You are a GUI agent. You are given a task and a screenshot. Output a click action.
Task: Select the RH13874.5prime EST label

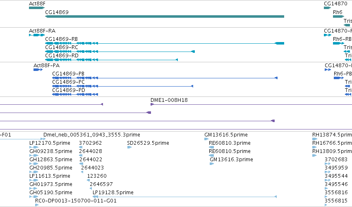click(x=332, y=135)
